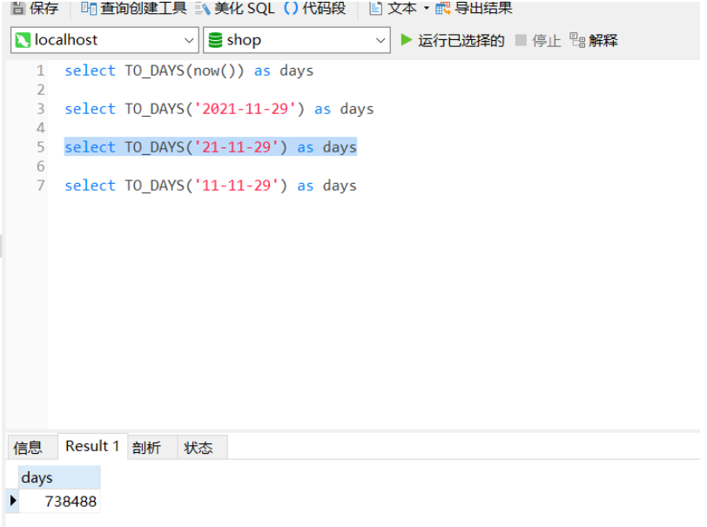This screenshot has width=707, height=527.
Task: Switch to the 信息 tab
Action: 30,448
